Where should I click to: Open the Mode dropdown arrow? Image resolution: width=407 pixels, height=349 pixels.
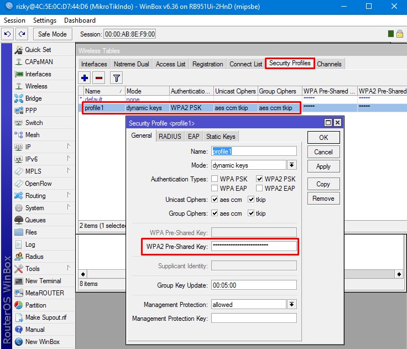(x=291, y=165)
